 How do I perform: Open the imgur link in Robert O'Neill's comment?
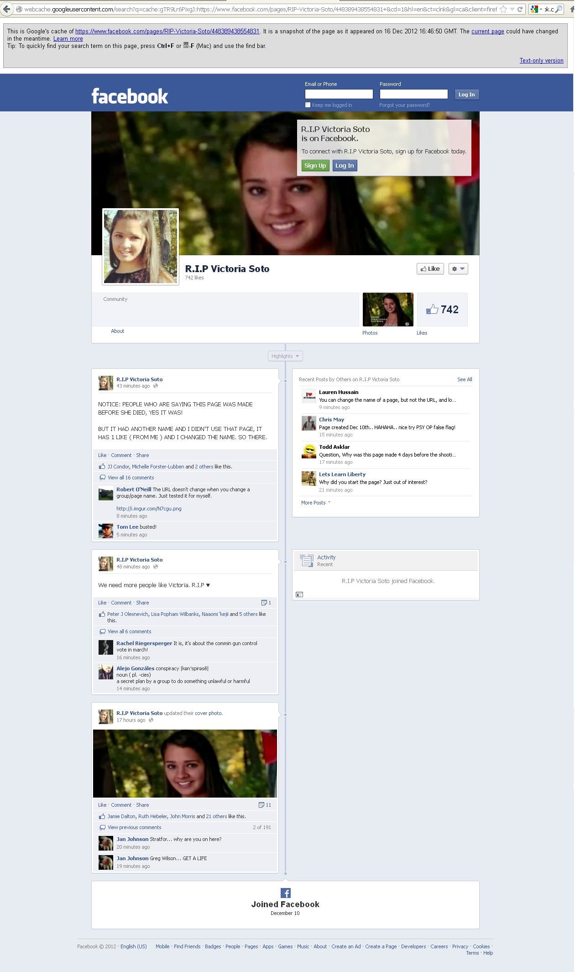pos(149,509)
